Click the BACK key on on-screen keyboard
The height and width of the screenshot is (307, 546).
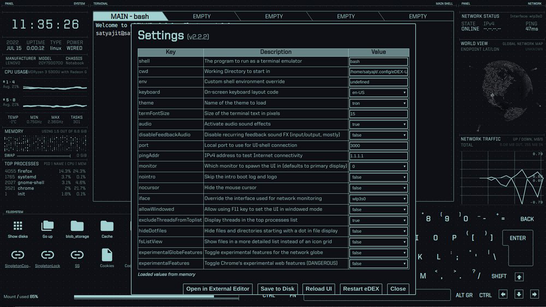tap(527, 219)
